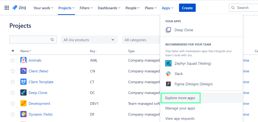Click the projects search input field
The width and height of the screenshot is (258, 122).
(x=30, y=40)
